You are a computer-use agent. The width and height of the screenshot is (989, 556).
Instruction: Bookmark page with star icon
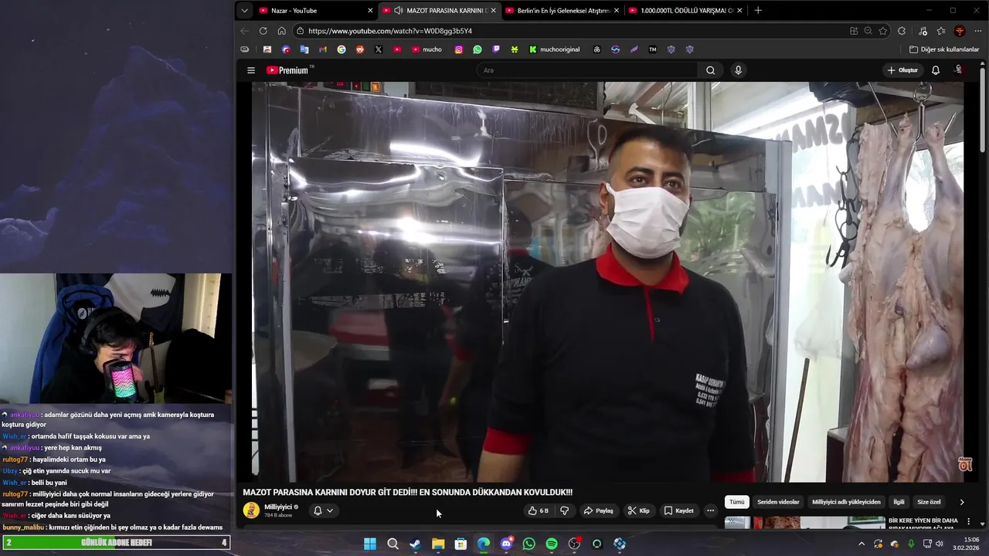[882, 31]
